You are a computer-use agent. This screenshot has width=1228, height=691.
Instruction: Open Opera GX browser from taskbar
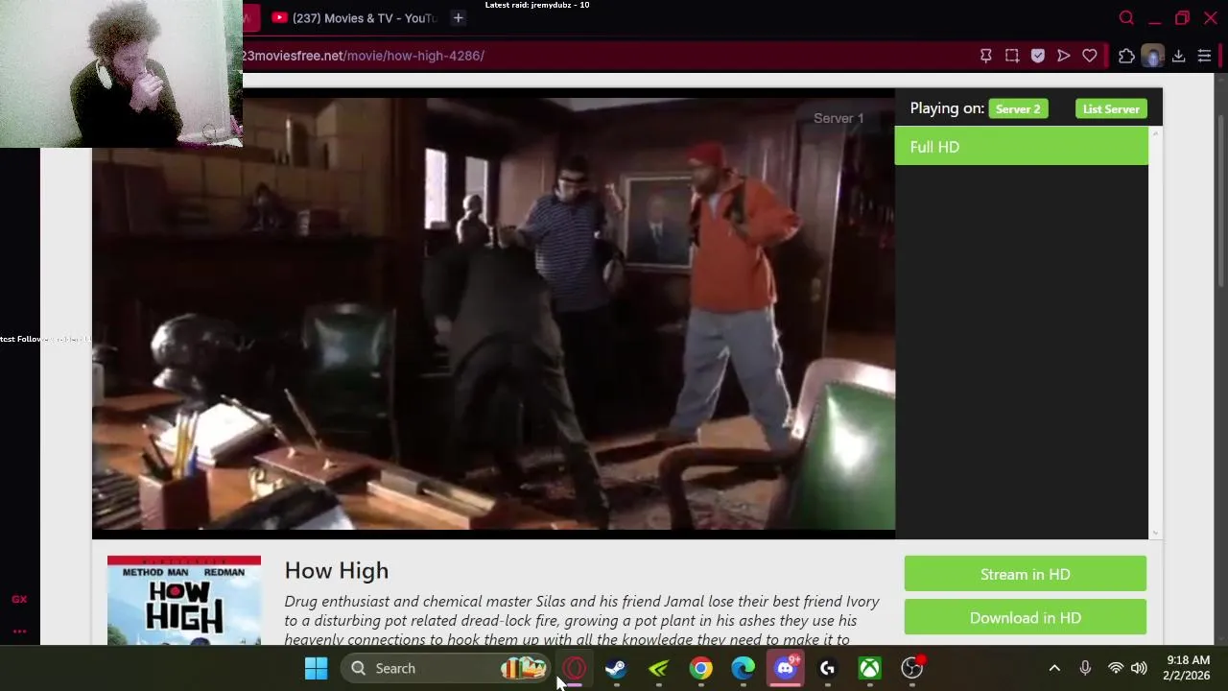pyautogui.click(x=574, y=668)
